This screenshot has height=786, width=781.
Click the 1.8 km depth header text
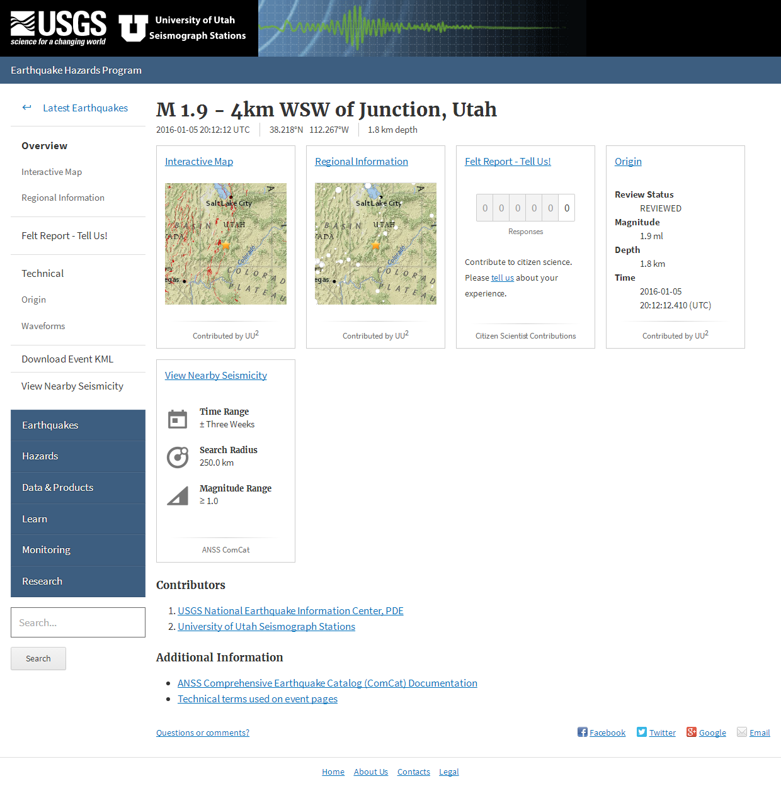tap(392, 130)
